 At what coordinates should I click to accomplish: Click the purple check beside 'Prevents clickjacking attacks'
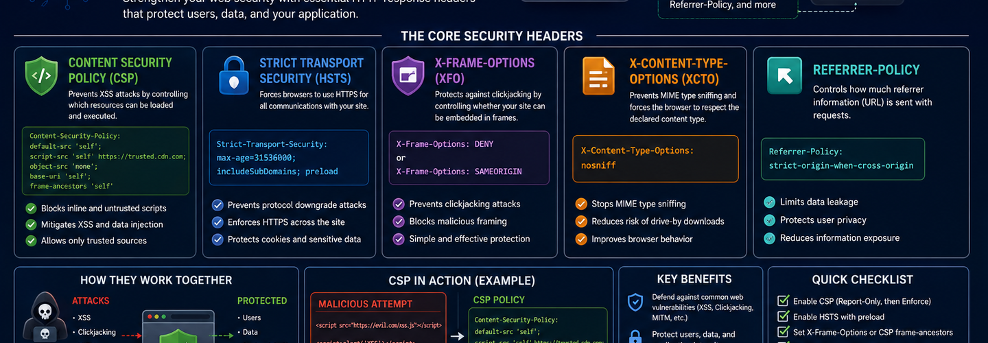click(x=399, y=204)
